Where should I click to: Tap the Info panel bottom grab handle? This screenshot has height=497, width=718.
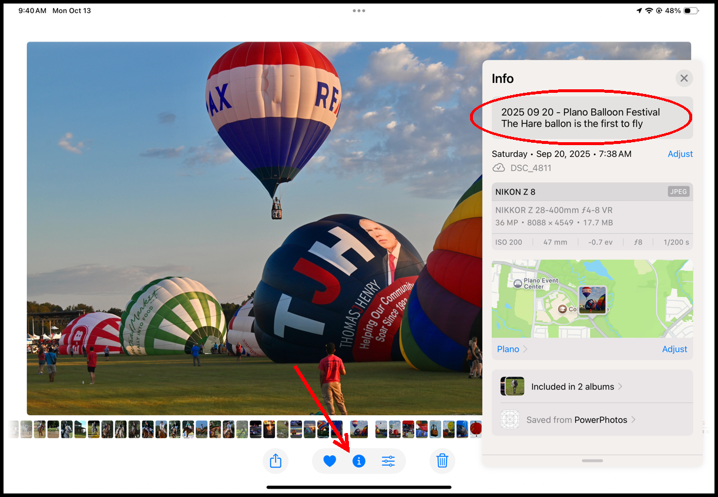pos(592,461)
